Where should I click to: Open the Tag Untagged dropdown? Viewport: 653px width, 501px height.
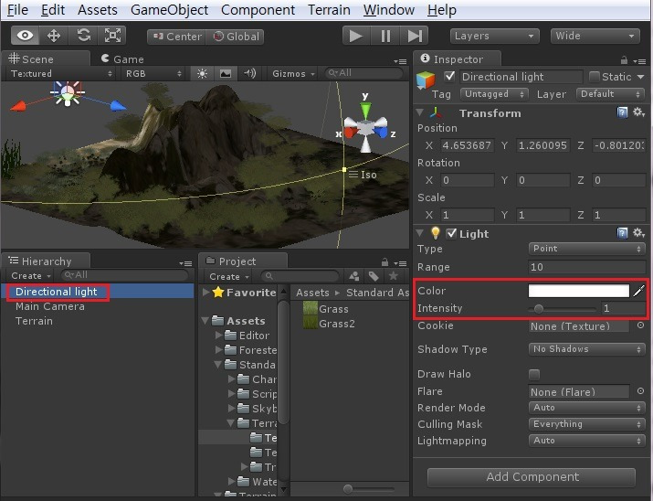point(494,94)
